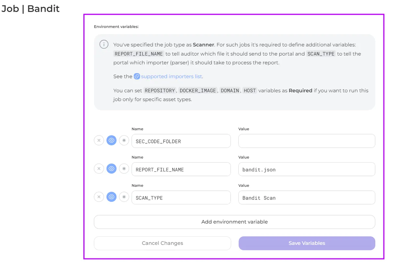Click the info icon in the notice box
This screenshot has height=269, width=418.
(x=104, y=44)
